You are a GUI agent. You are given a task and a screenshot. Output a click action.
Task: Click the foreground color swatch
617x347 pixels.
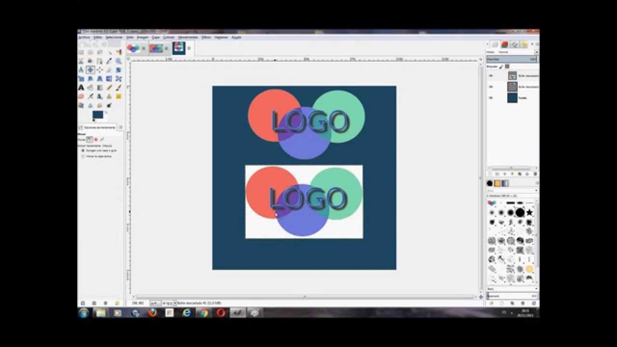(x=98, y=115)
